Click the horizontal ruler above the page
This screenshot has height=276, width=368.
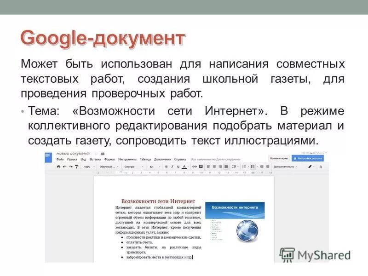tap(184, 172)
